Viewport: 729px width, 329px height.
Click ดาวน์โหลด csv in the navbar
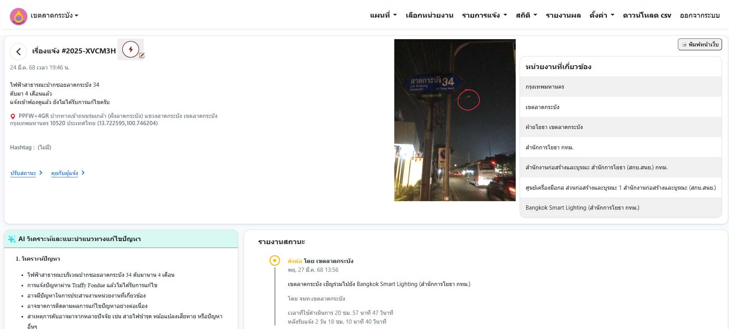pyautogui.click(x=647, y=15)
